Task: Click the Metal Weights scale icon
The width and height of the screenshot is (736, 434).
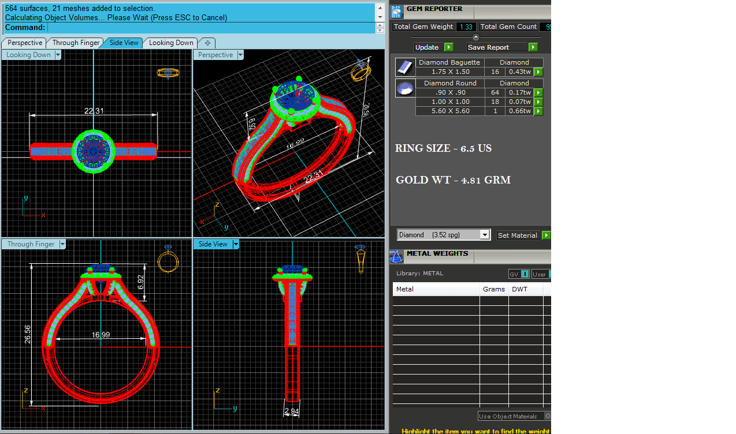Action: (x=396, y=256)
